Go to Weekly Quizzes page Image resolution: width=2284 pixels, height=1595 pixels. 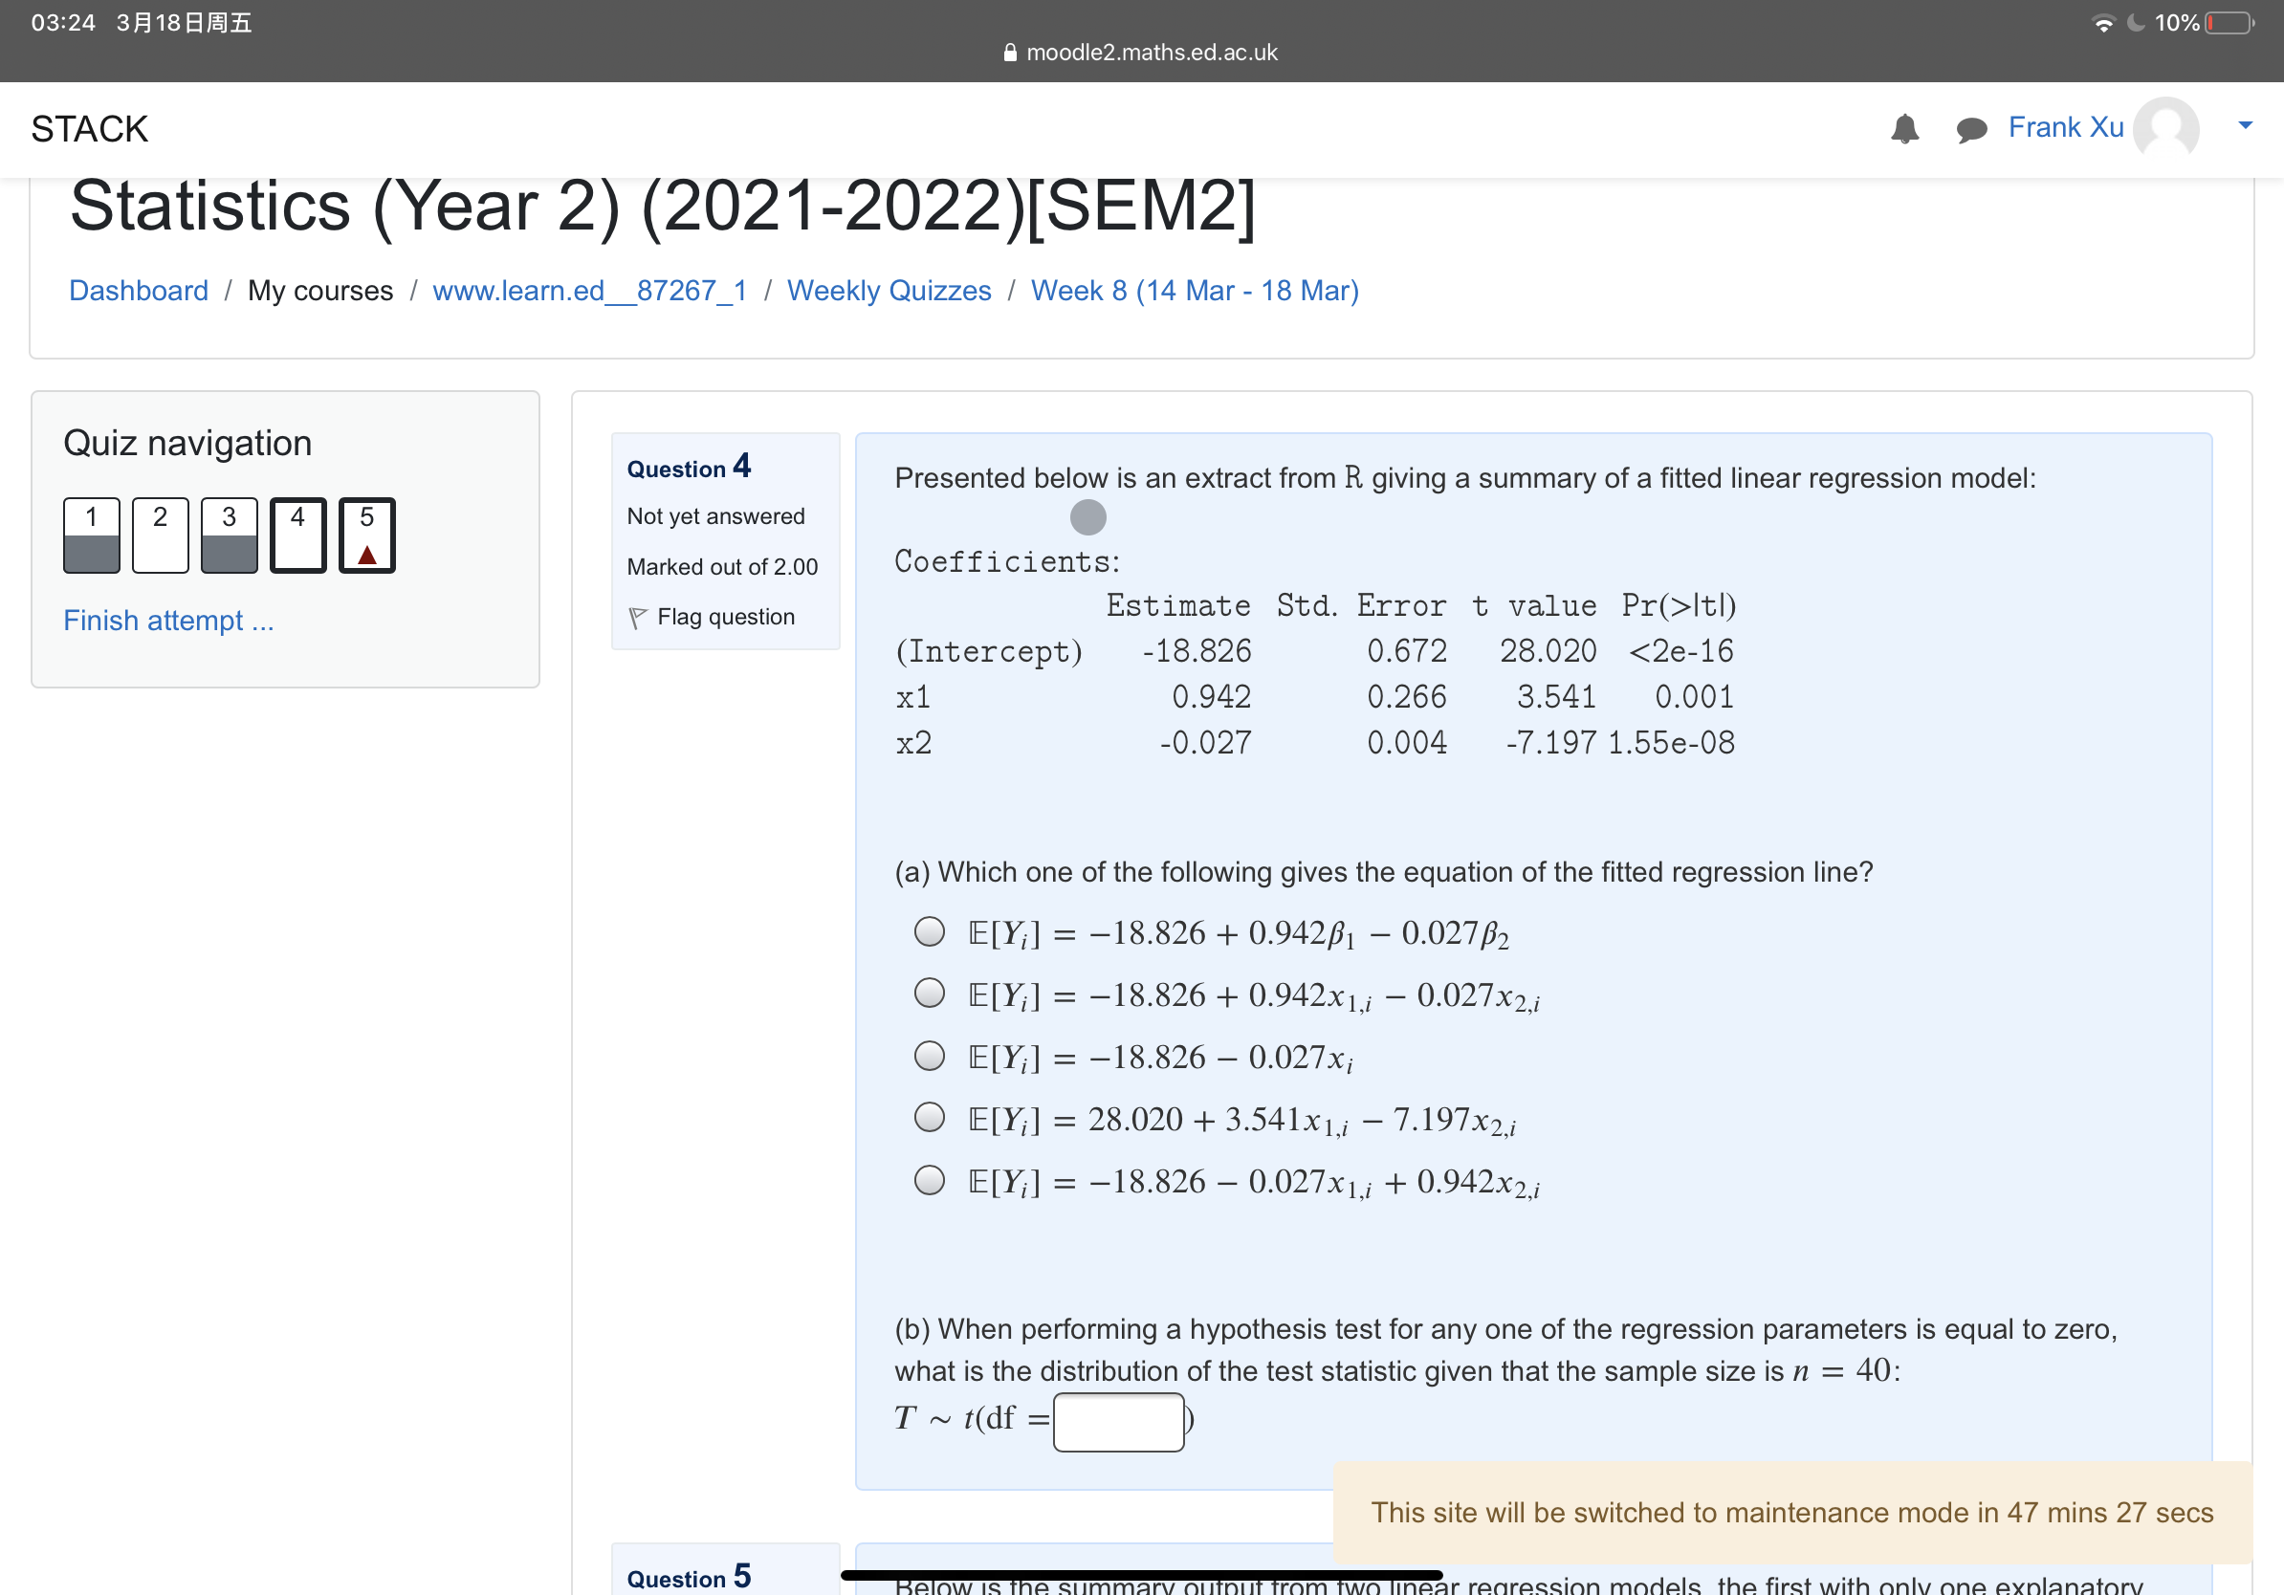[889, 291]
